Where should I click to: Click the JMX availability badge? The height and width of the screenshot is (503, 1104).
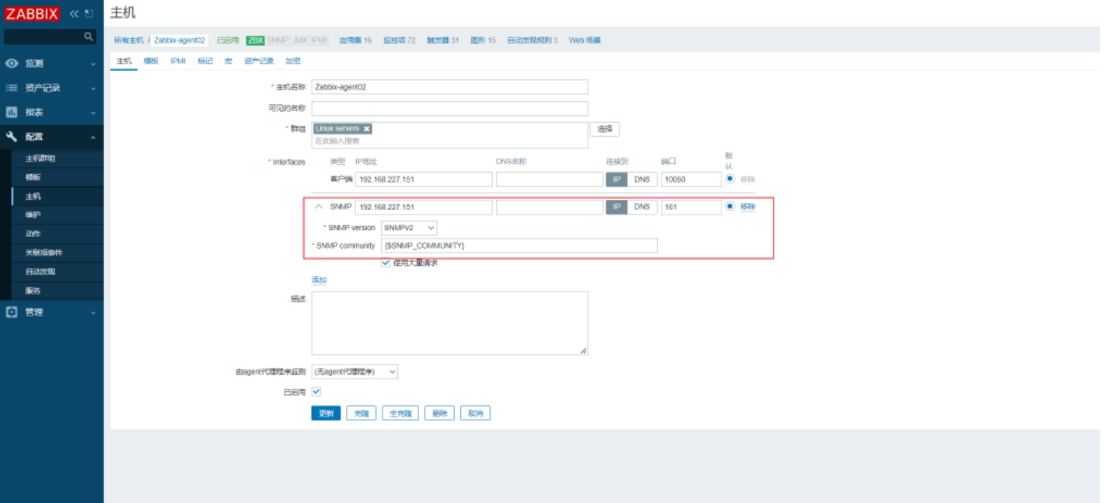pos(299,40)
